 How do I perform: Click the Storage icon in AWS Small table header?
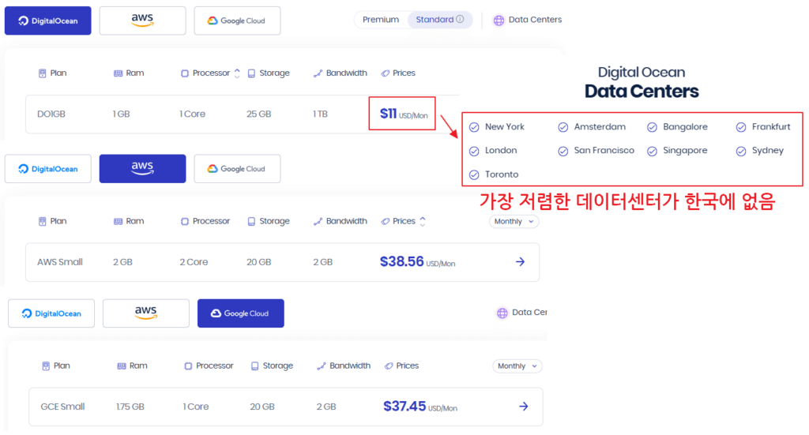251,222
